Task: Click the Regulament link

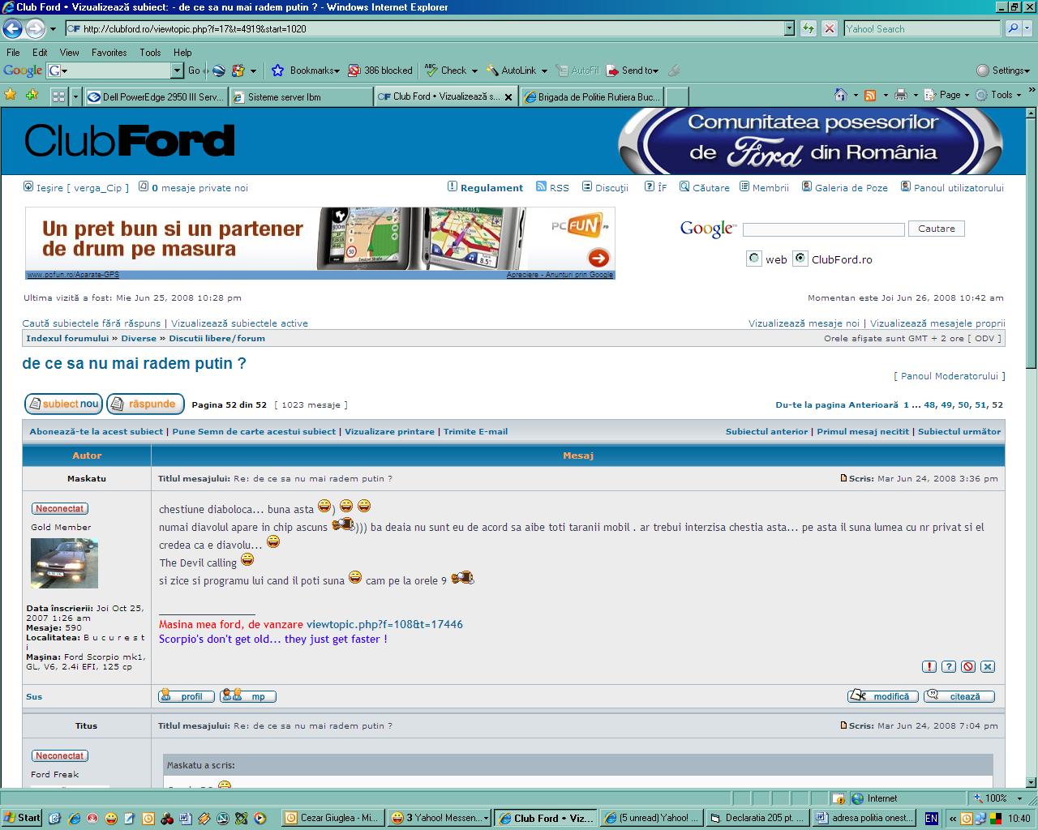Action: point(491,187)
